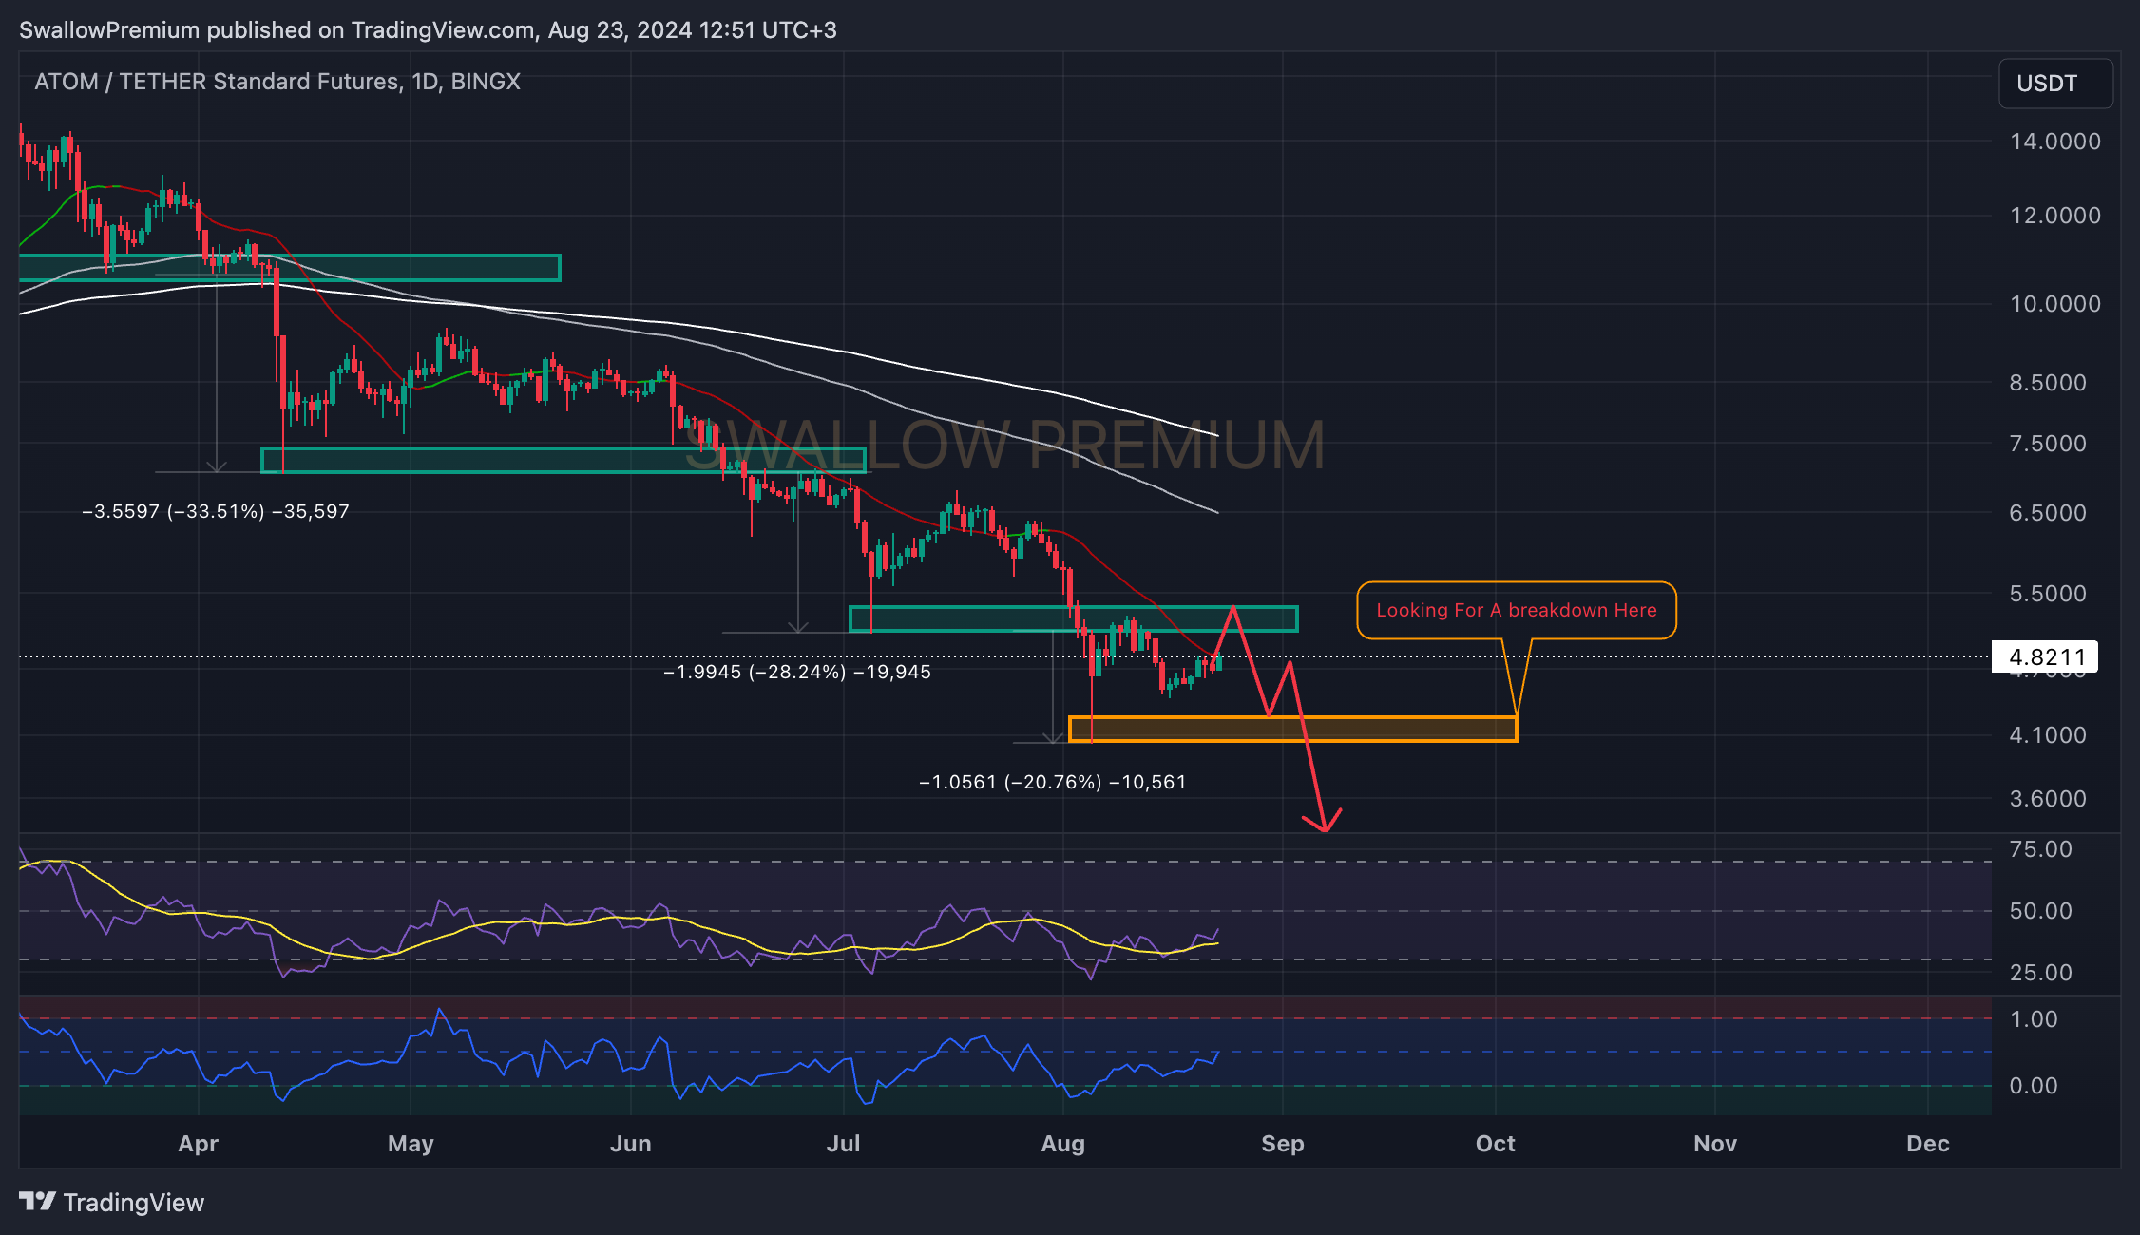Click the Dec label on time axis

coord(1928,1144)
